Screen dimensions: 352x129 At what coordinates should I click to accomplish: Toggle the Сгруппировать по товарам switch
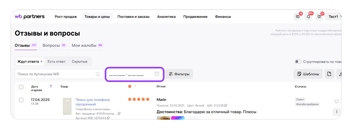[298, 62]
